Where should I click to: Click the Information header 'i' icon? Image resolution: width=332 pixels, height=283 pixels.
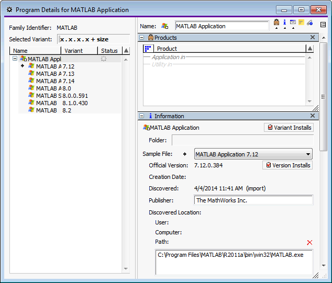coord(150,116)
